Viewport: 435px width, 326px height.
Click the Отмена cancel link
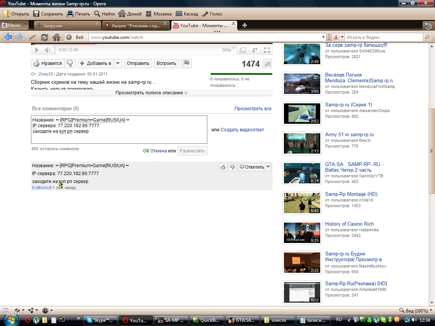click(159, 151)
